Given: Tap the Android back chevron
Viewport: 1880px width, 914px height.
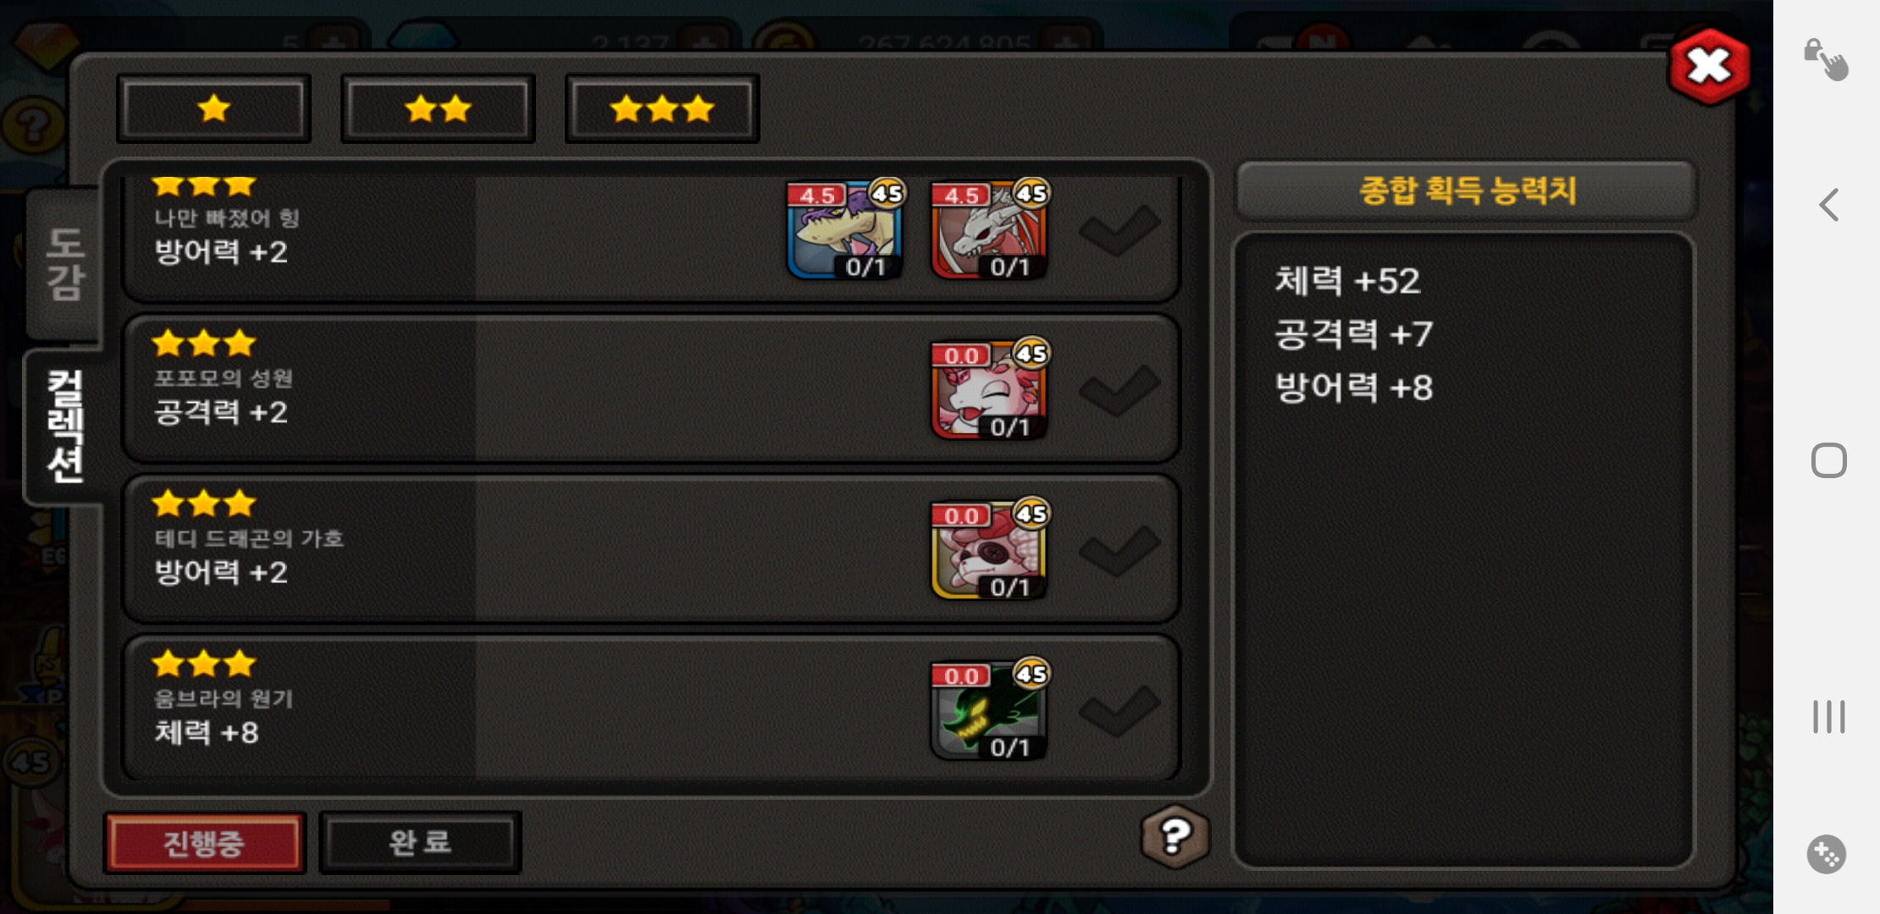Looking at the screenshot, I should pyautogui.click(x=1829, y=204).
